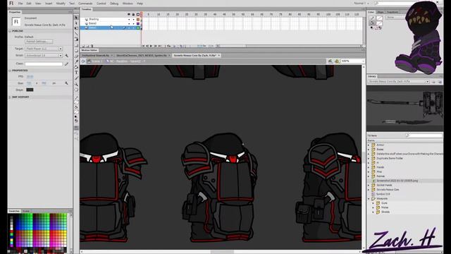Expand the SWF History section
The height and width of the screenshot is (254, 451).
point(10,97)
